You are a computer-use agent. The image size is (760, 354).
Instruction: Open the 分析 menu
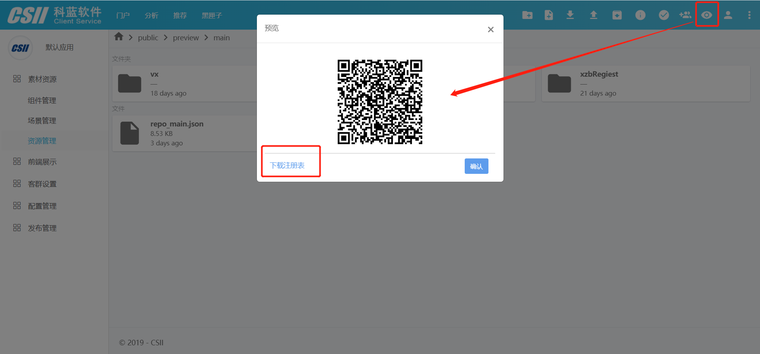152,15
